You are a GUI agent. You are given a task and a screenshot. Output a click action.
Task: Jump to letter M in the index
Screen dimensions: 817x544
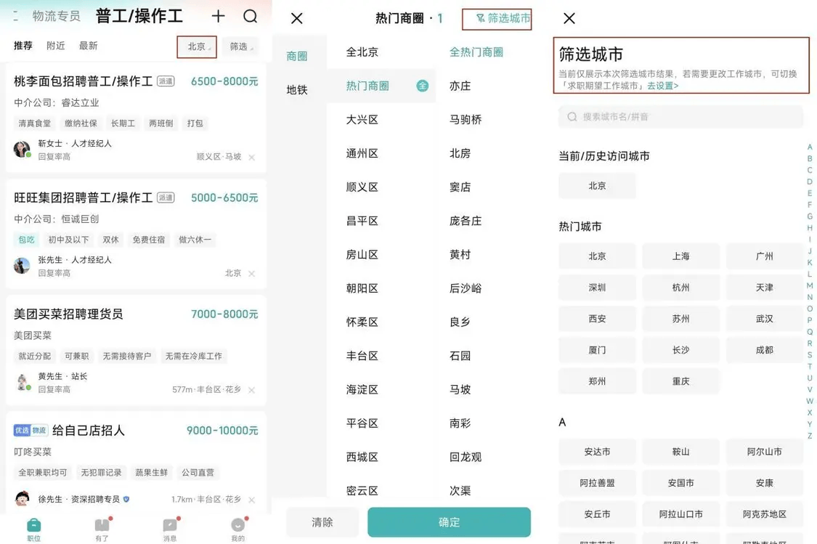click(810, 285)
